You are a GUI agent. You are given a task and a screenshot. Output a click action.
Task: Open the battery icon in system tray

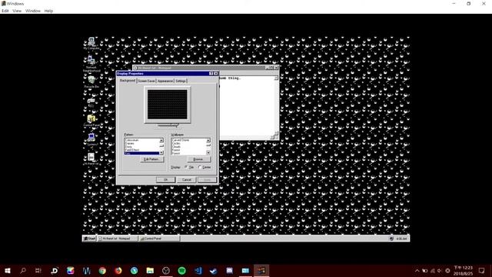tap(425, 270)
